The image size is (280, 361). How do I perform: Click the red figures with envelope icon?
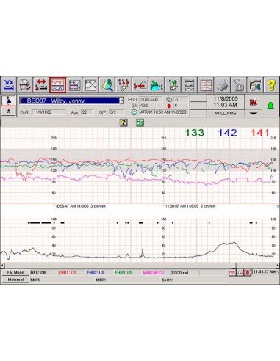click(123, 85)
